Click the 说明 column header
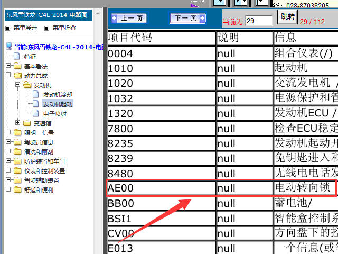 point(245,38)
